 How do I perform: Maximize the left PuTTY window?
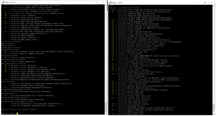[97, 3]
